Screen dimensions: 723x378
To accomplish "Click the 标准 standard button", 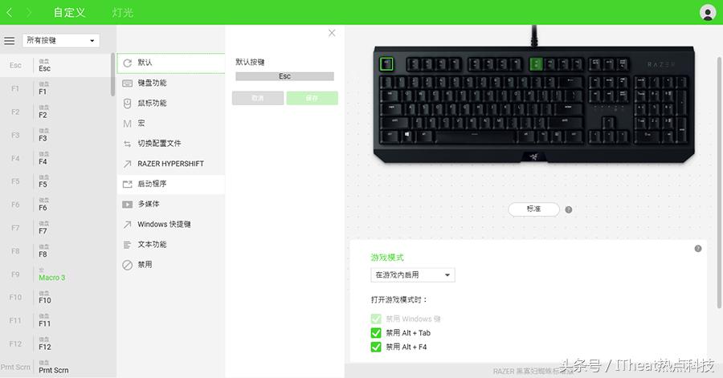I will [533, 209].
